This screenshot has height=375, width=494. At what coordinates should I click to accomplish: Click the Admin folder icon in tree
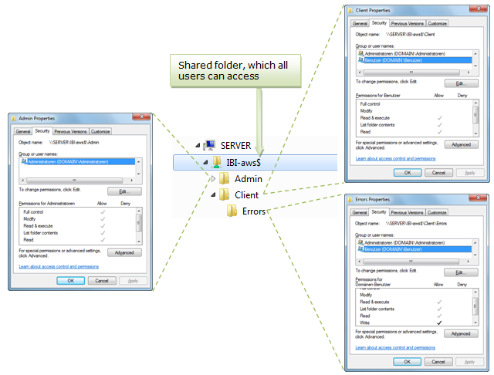[x=225, y=179]
